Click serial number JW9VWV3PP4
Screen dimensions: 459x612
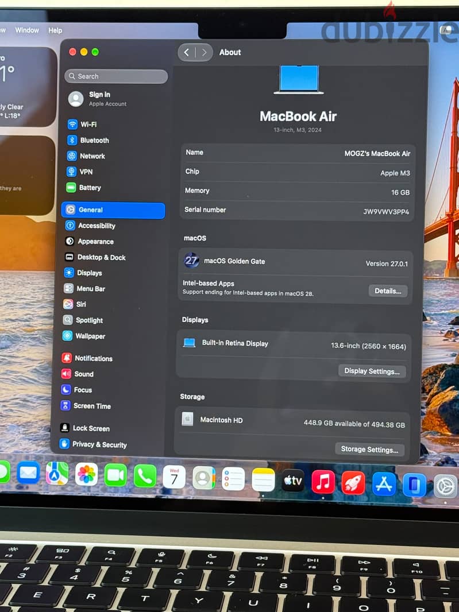386,212
